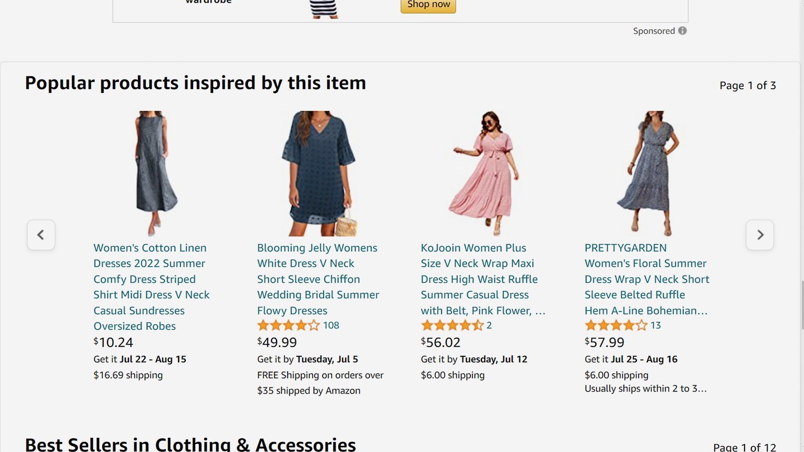Click Blooming Jelly star rating
The height and width of the screenshot is (452, 804).
[288, 326]
